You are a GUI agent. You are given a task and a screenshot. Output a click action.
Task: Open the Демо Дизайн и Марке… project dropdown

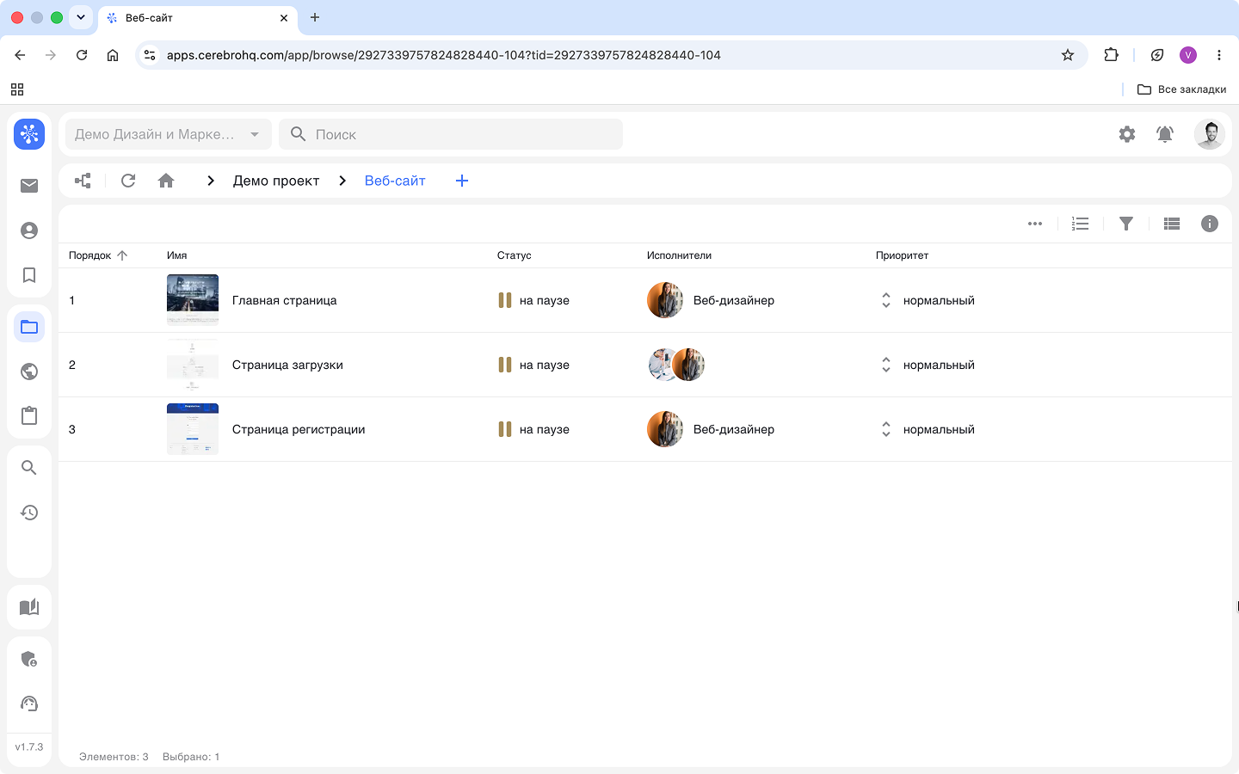click(x=169, y=134)
